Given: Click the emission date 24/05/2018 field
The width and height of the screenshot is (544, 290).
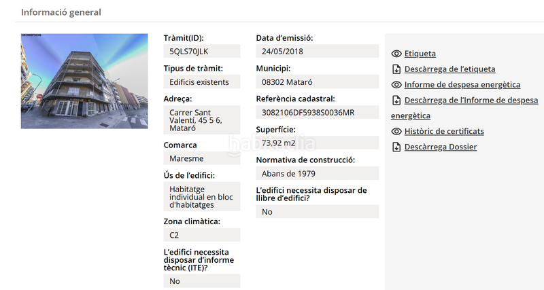Looking at the screenshot, I should [317, 52].
